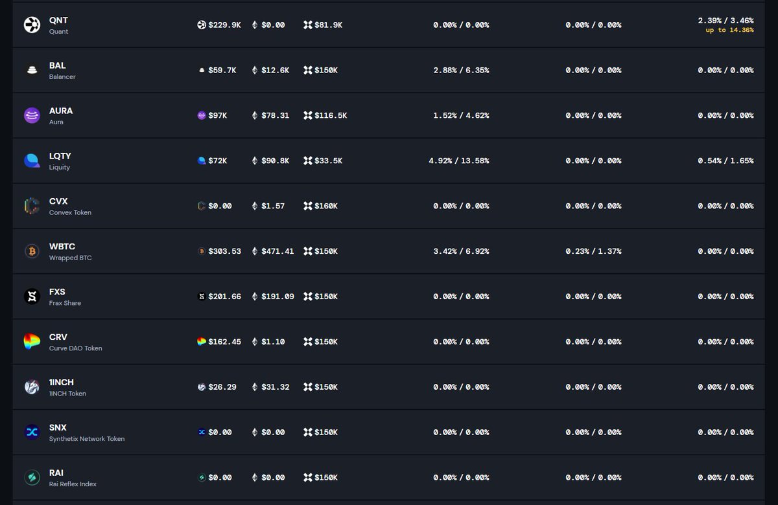Viewport: 778px width, 505px height.
Task: Select the 'Synthetix Network Token' subtitle
Action: (x=87, y=439)
